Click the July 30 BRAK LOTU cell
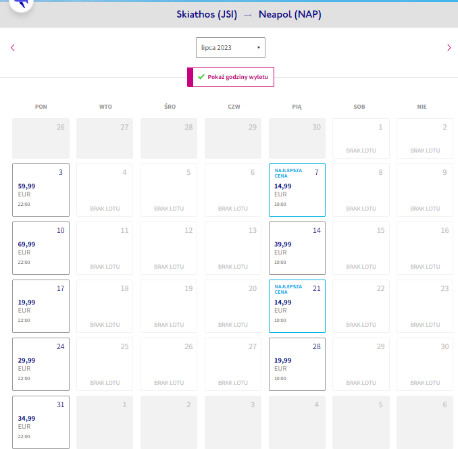 pos(425,365)
